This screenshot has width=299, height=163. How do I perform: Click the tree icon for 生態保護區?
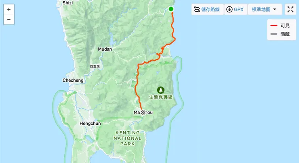161,90
